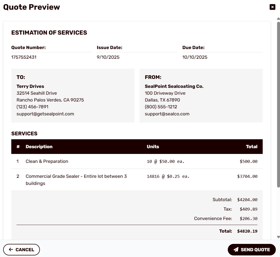The width and height of the screenshot is (280, 257).
Task: Click the customer phone (123) 456-7891
Action: tap(32, 107)
